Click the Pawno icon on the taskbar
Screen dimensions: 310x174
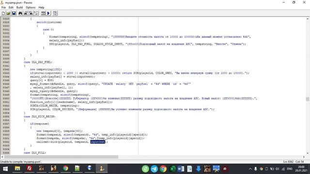[x=102, y=169]
